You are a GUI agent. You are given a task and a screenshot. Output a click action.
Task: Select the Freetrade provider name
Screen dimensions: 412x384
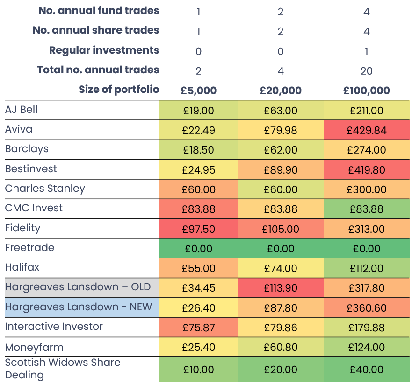point(29,248)
